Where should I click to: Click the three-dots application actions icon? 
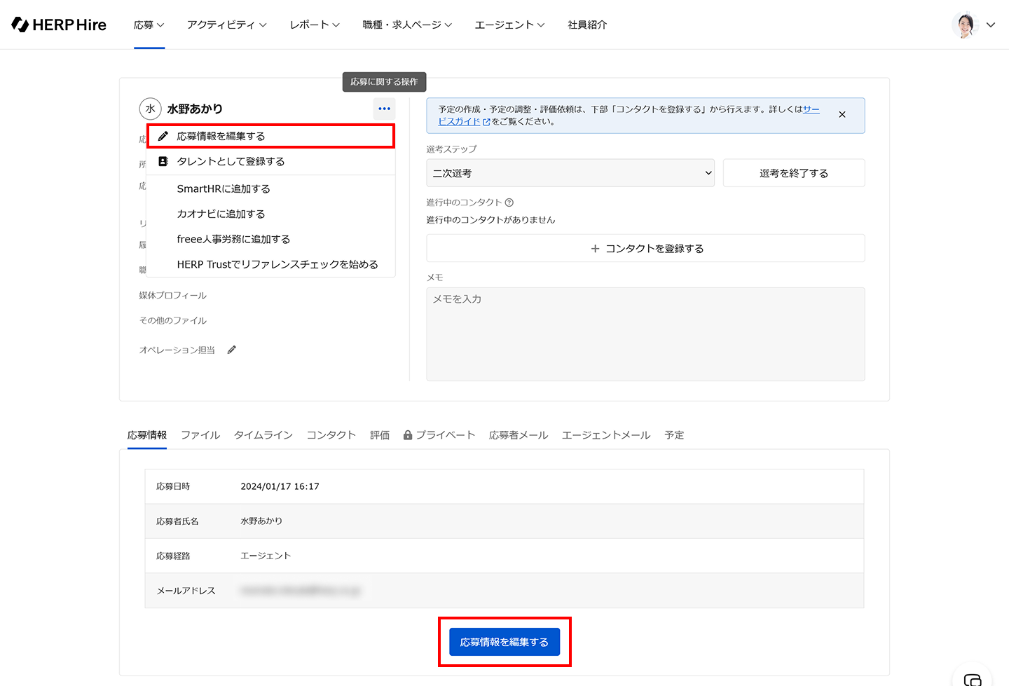pos(384,109)
